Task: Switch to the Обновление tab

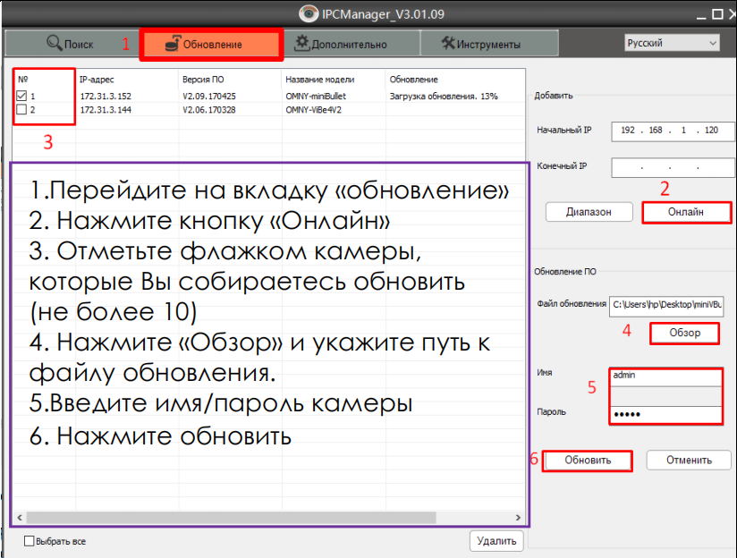Action: point(211,43)
